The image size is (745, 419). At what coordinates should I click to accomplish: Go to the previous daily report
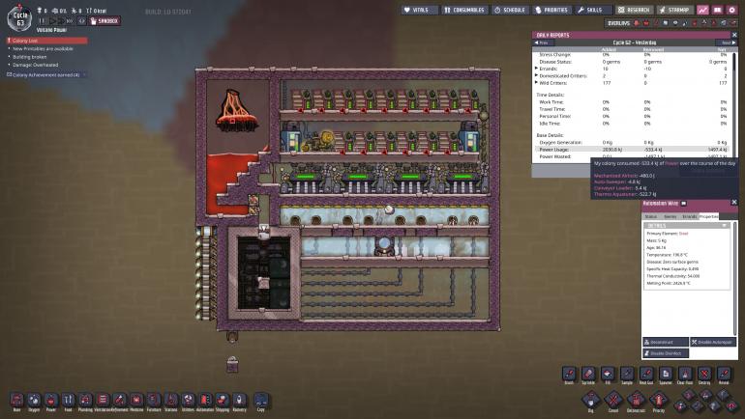[542, 42]
